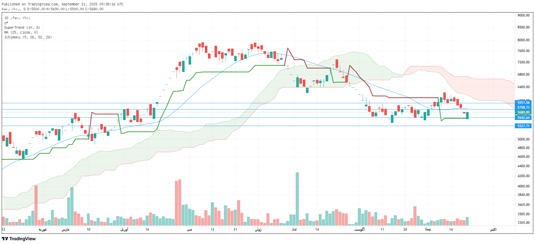Click the 5758.73 price level label
Viewport: 535px width, 244px height.
coord(523,107)
